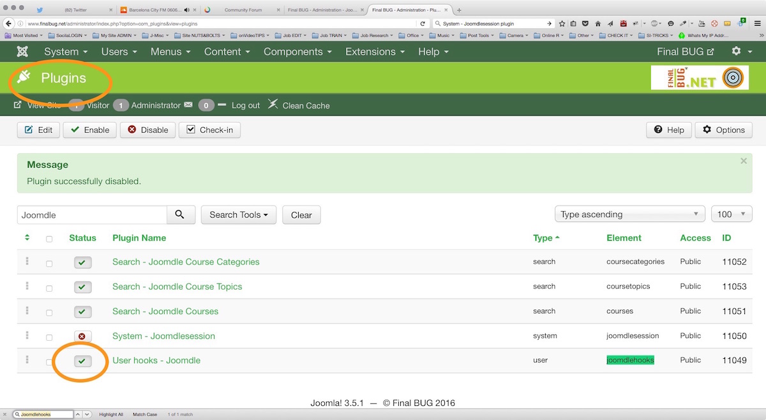Click the magnifying glass search button
Screen dimensions: 766x420
181,215
